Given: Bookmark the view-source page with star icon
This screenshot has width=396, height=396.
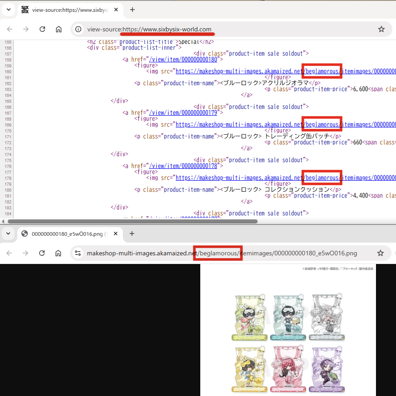Looking at the screenshot, I should pos(381,29).
